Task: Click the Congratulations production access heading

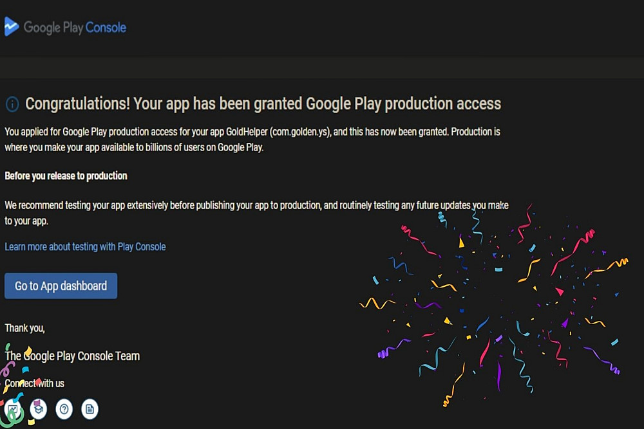Action: pyautogui.click(x=263, y=104)
